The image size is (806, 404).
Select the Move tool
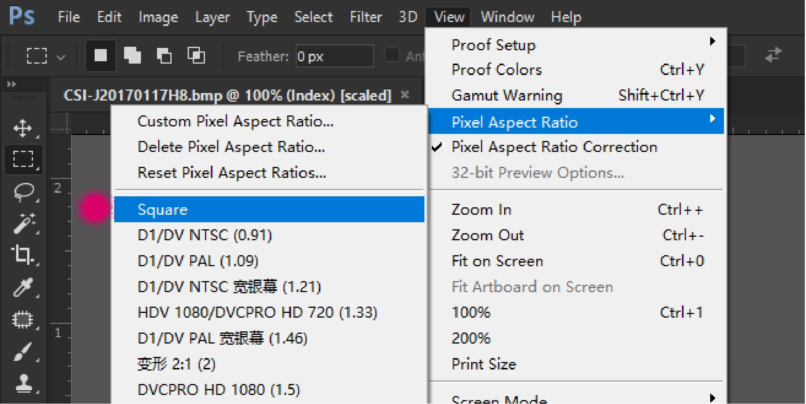point(23,128)
